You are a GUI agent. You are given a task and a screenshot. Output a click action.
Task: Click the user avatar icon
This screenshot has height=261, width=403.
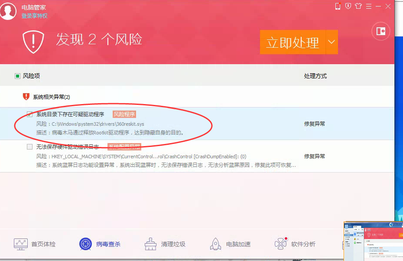(8, 11)
